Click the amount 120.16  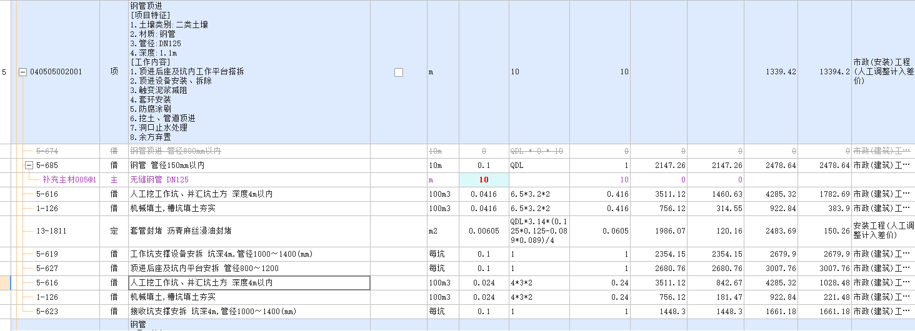click(x=729, y=231)
